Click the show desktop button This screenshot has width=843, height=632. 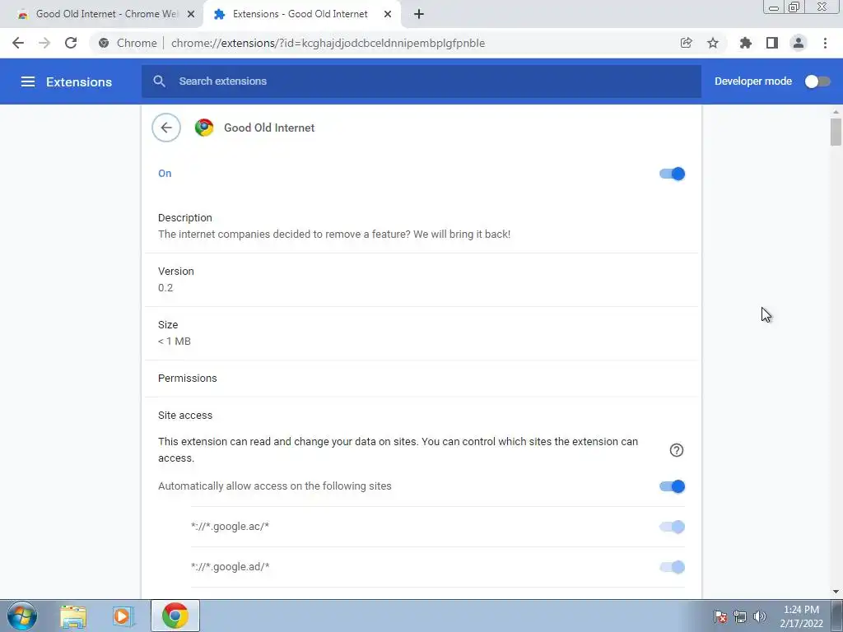coord(837,616)
